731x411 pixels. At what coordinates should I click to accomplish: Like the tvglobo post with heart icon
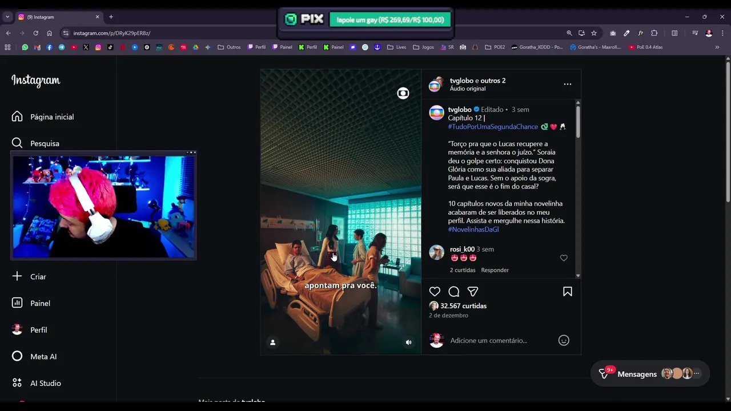pyautogui.click(x=435, y=292)
